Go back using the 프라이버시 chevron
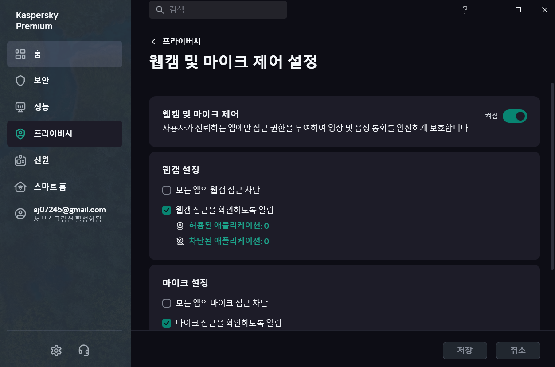Screen dimensions: 555x367 [153, 42]
